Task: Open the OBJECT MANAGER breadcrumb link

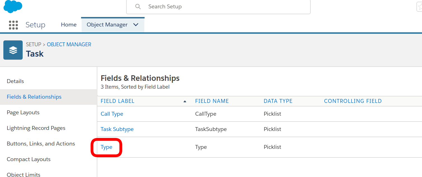Action: [69, 44]
